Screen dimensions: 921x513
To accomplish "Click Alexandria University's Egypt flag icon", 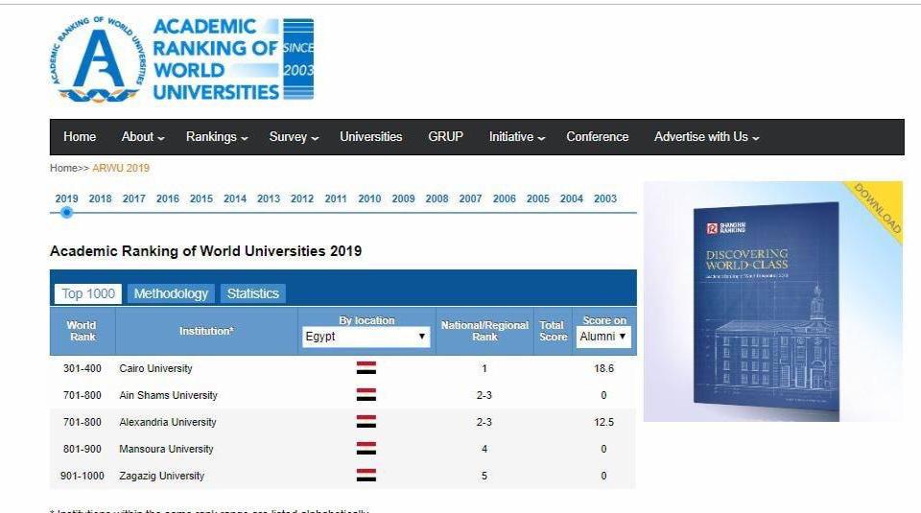I will tap(366, 422).
